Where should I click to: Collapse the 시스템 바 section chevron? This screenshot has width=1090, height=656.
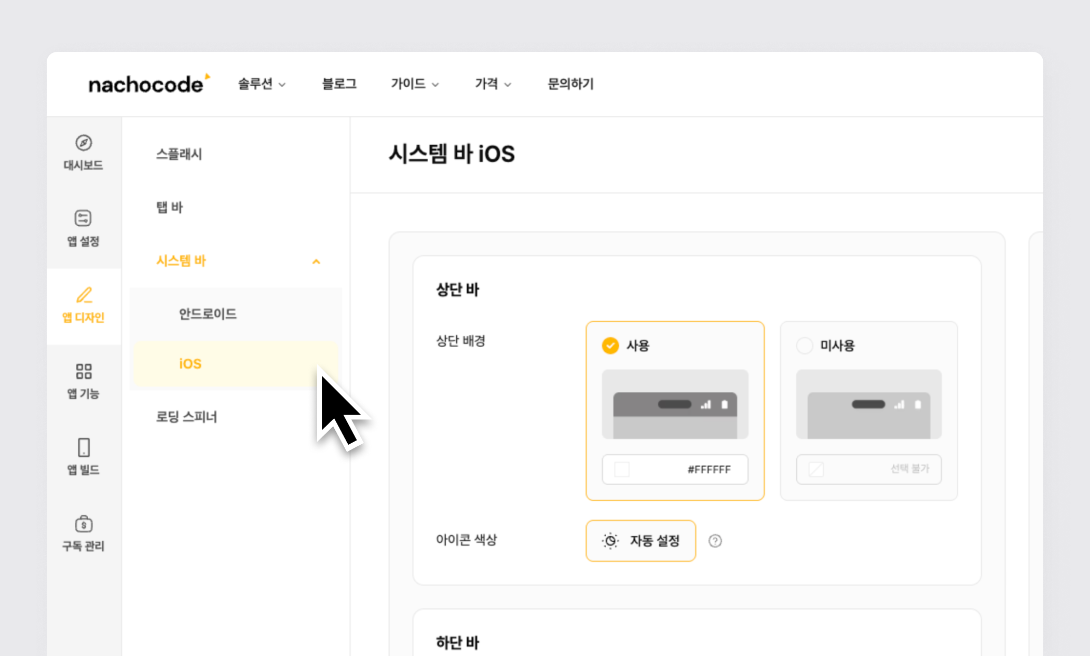click(x=316, y=262)
